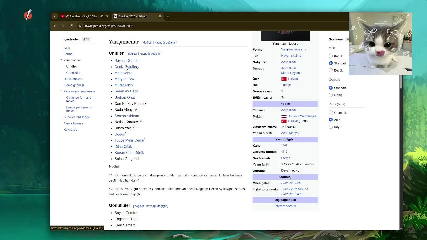Go to Gönüllüler in sidebar contents

pos(73,73)
